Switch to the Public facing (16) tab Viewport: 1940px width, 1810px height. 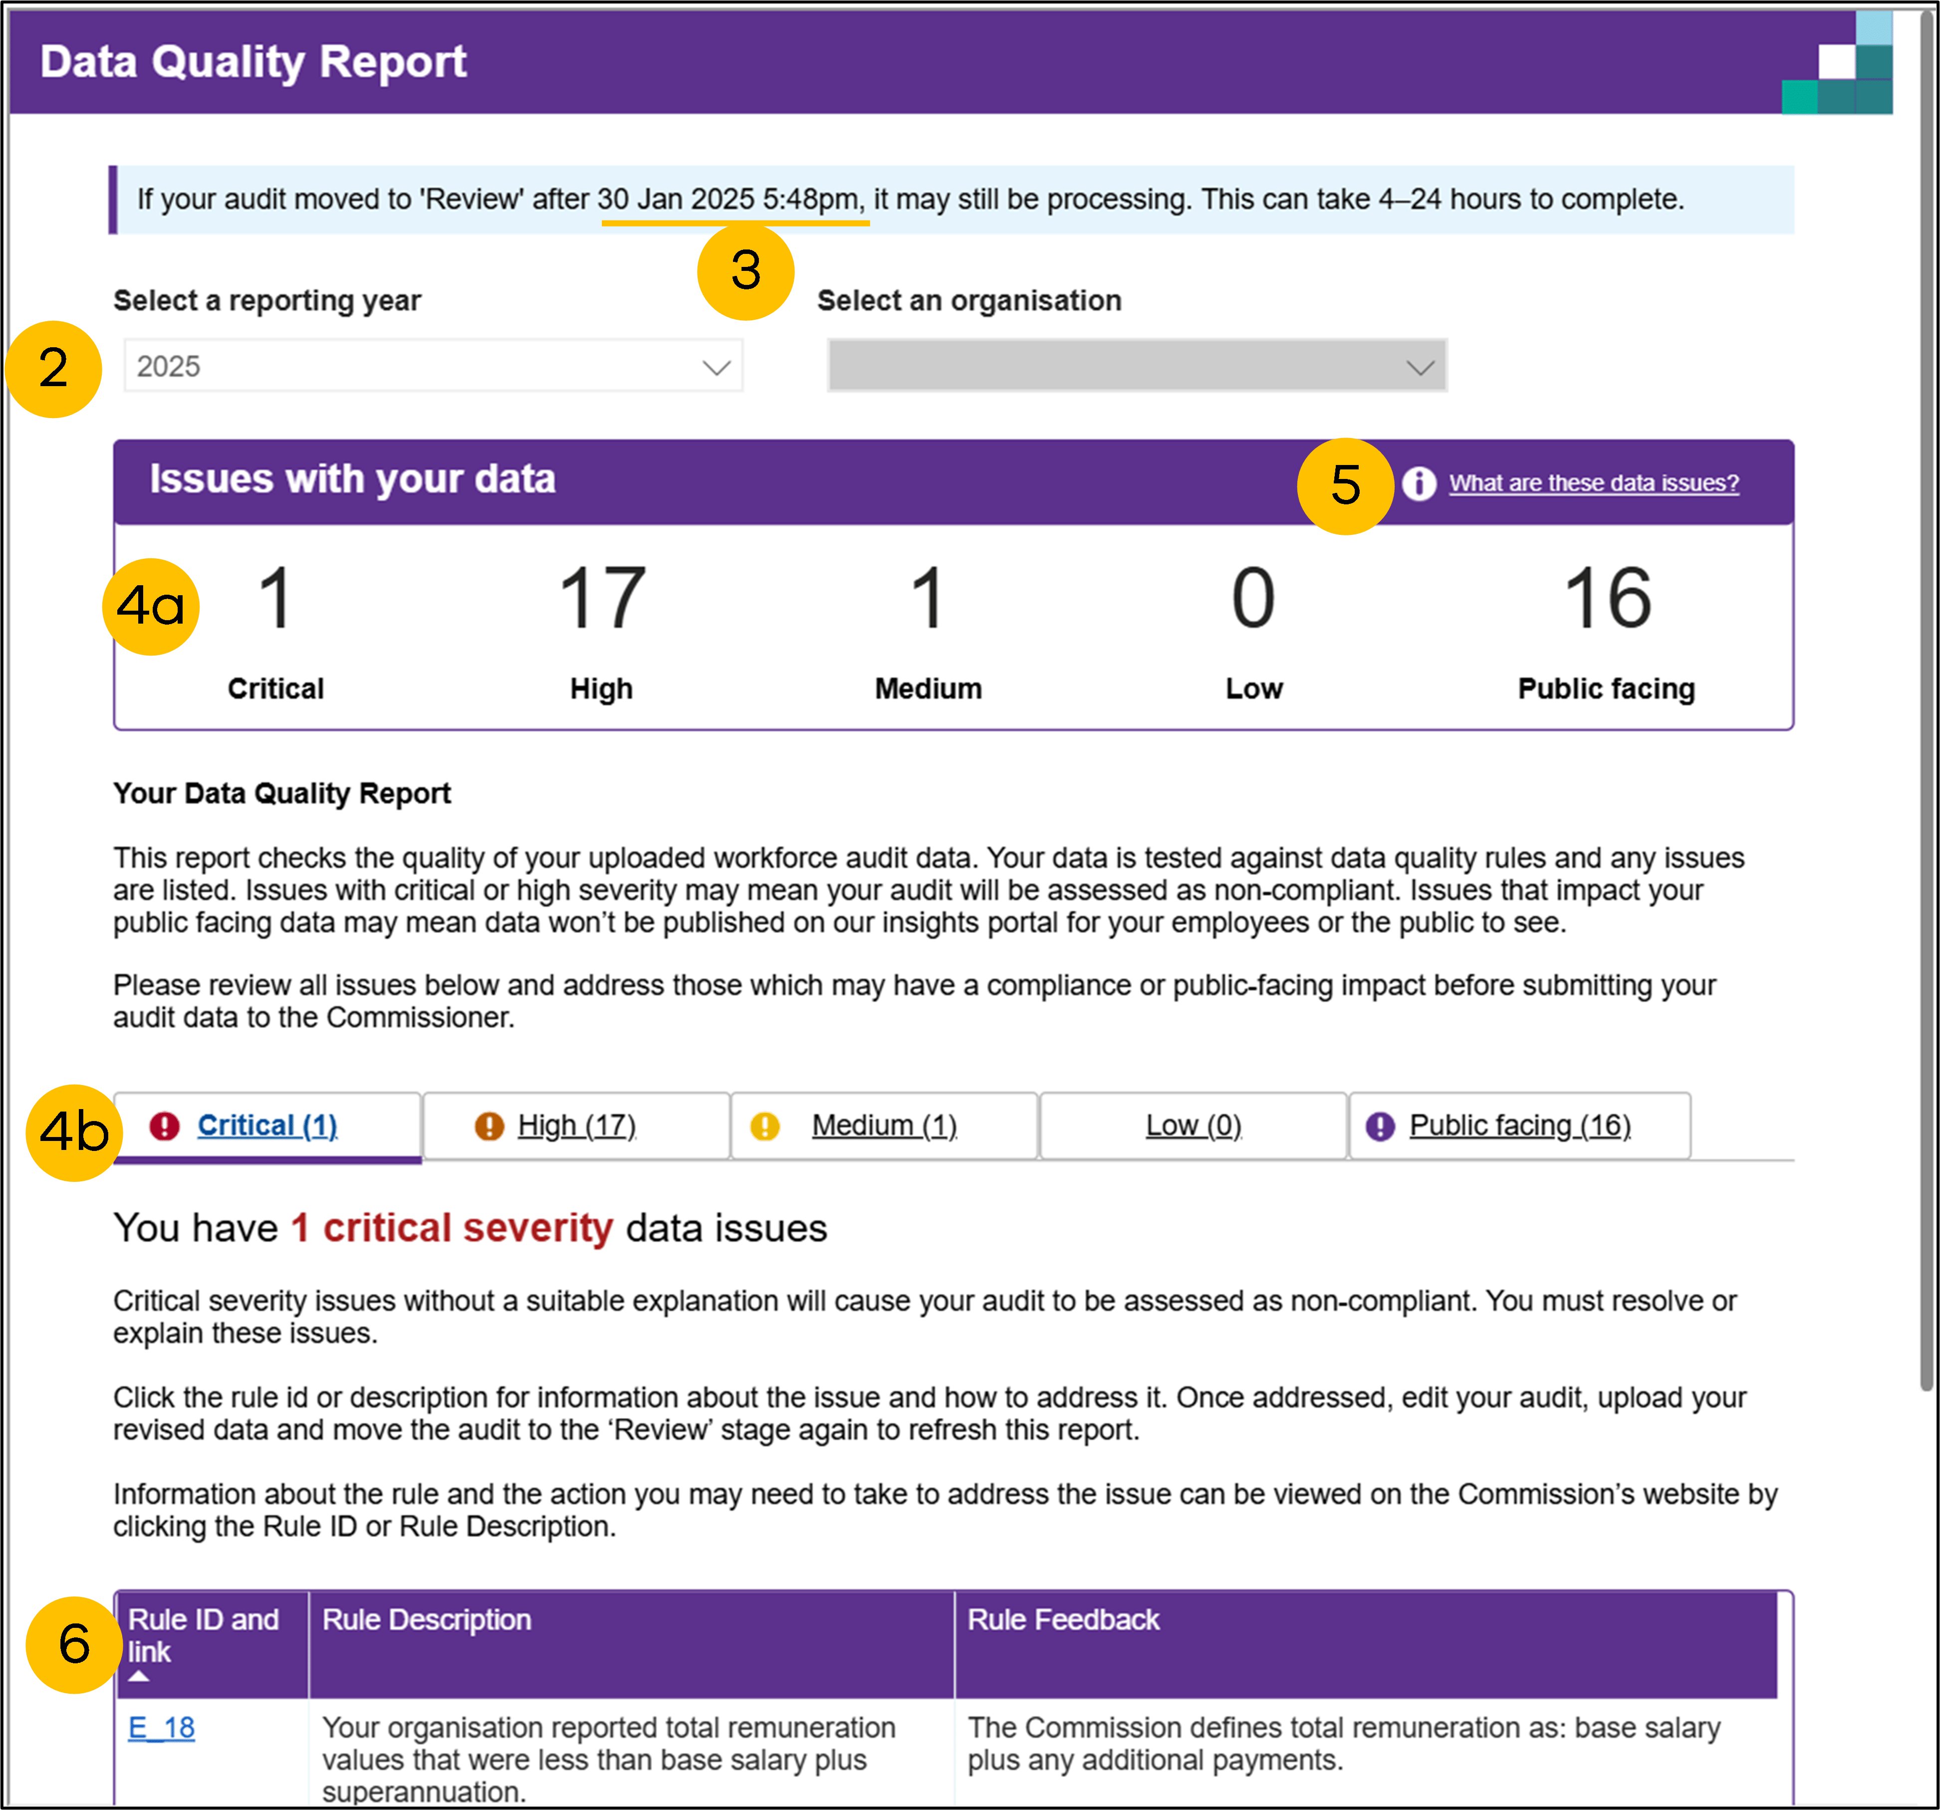1519,1126
